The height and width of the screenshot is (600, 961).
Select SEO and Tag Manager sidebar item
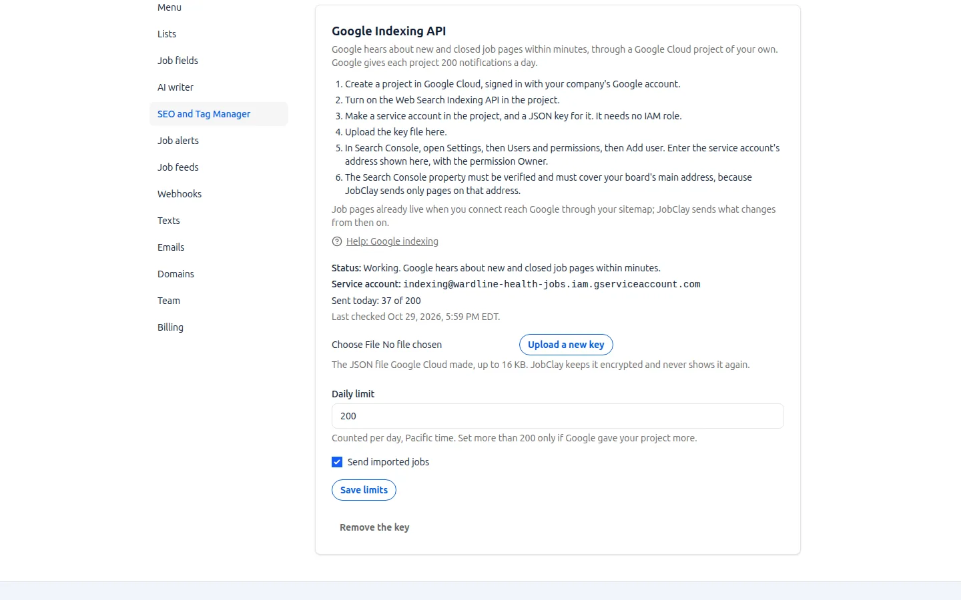(x=219, y=114)
